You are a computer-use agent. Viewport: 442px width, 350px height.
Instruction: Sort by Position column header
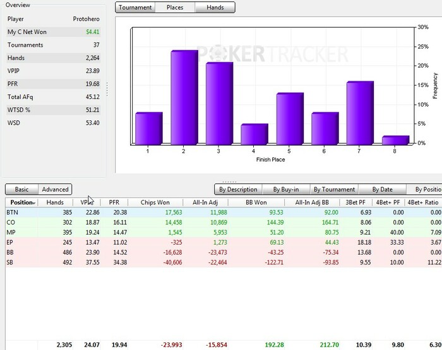(21, 202)
